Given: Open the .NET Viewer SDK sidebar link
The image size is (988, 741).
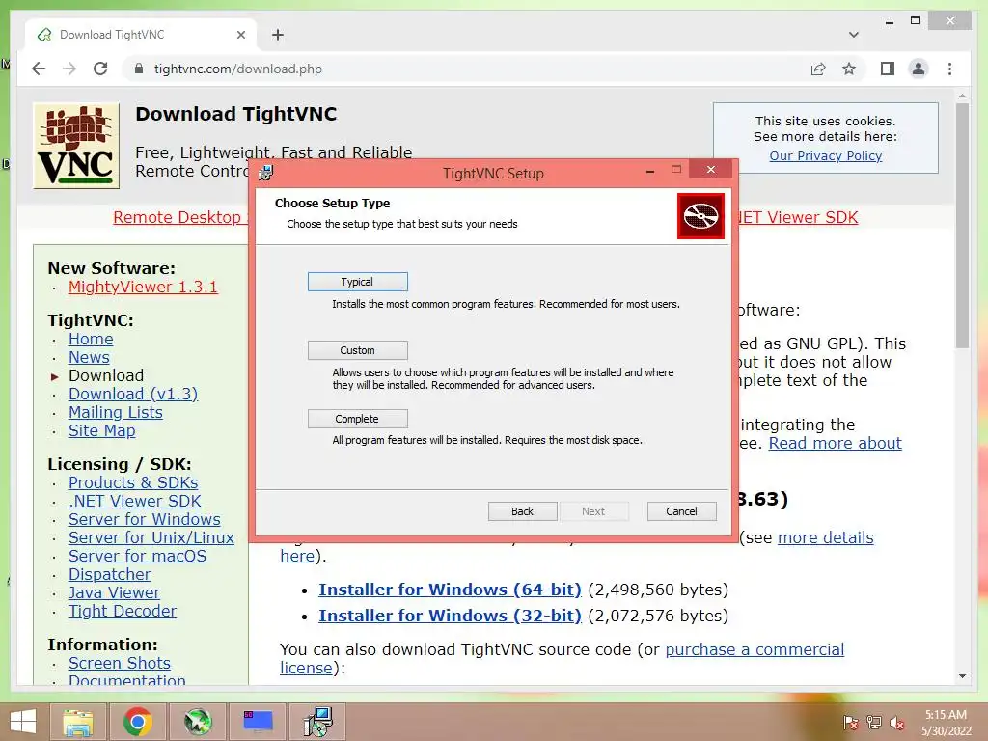Looking at the screenshot, I should [134, 501].
